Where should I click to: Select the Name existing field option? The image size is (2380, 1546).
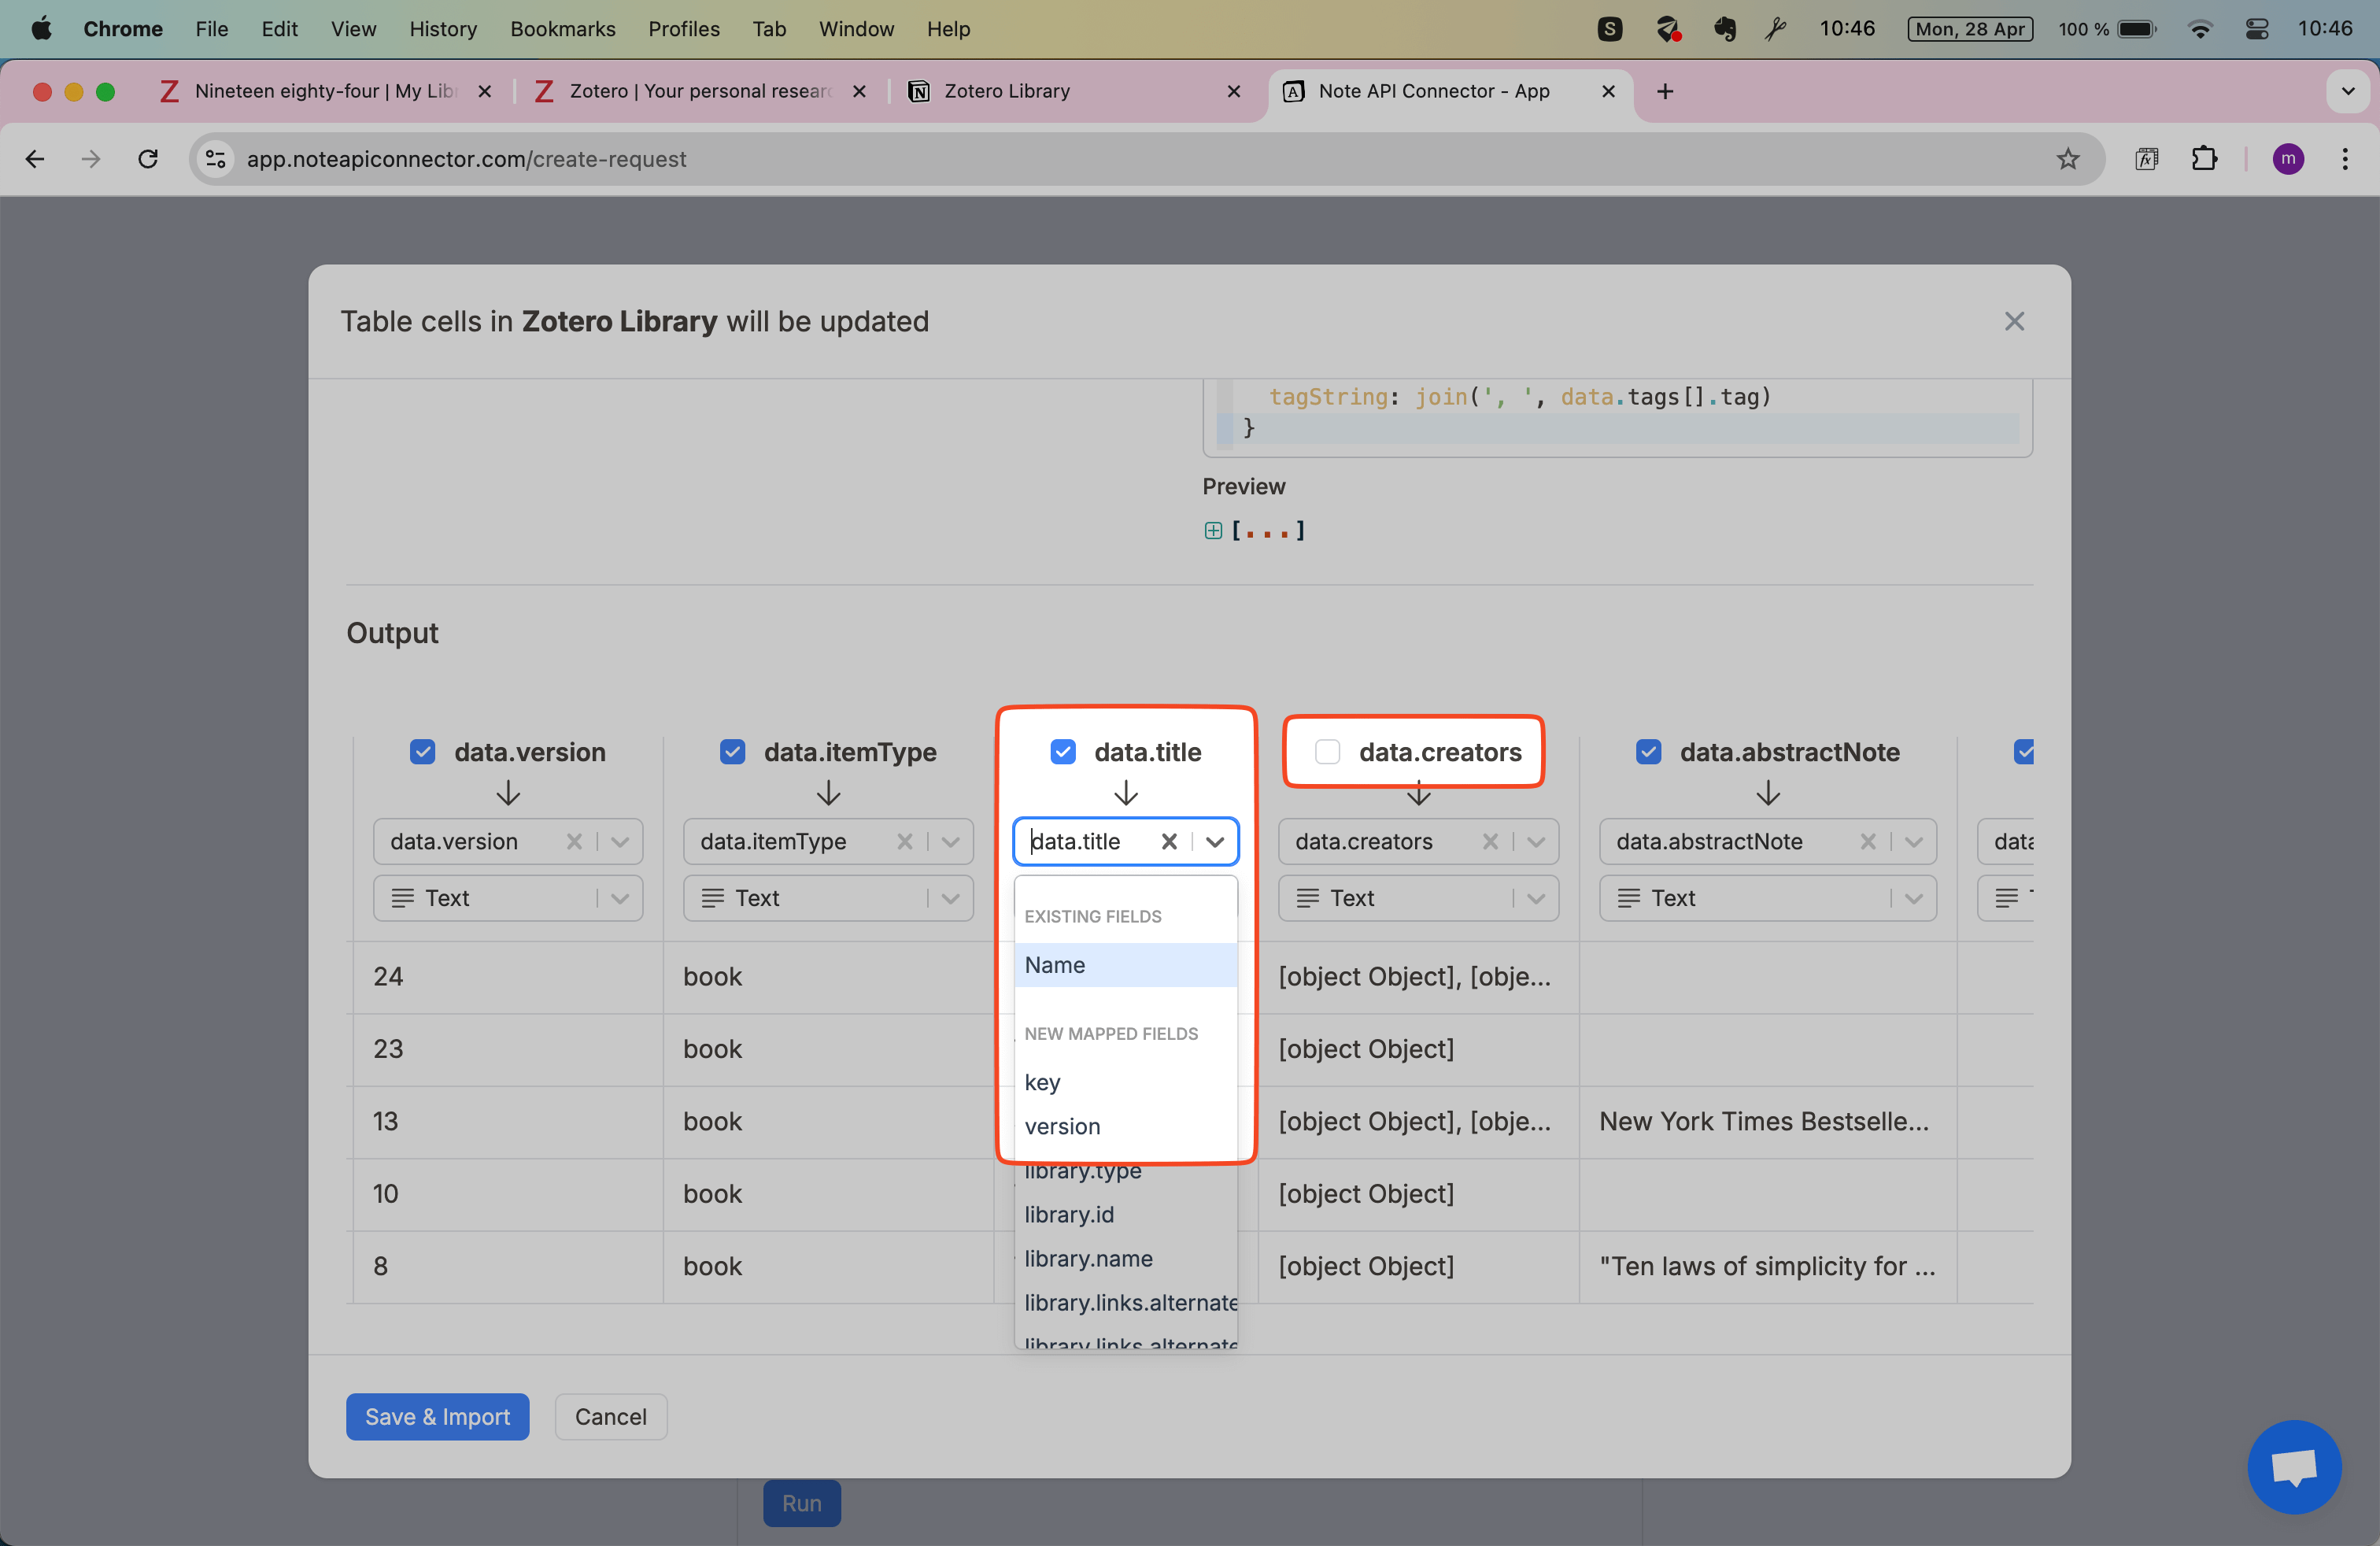pos(1126,965)
